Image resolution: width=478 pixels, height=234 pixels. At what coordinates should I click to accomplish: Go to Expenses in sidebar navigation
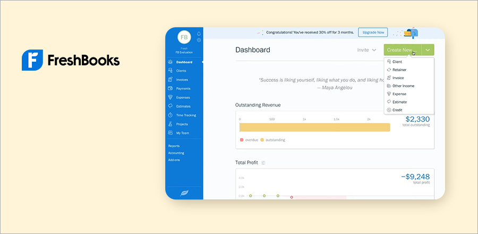[x=183, y=97]
